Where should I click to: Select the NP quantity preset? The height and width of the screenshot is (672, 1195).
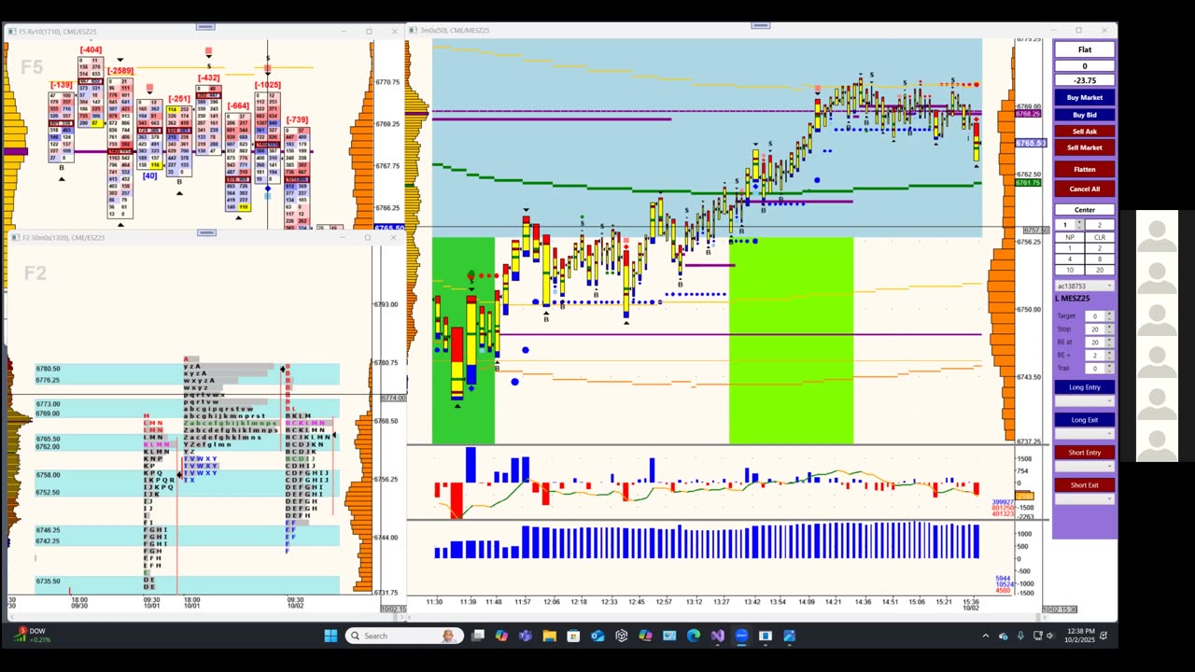(1069, 237)
